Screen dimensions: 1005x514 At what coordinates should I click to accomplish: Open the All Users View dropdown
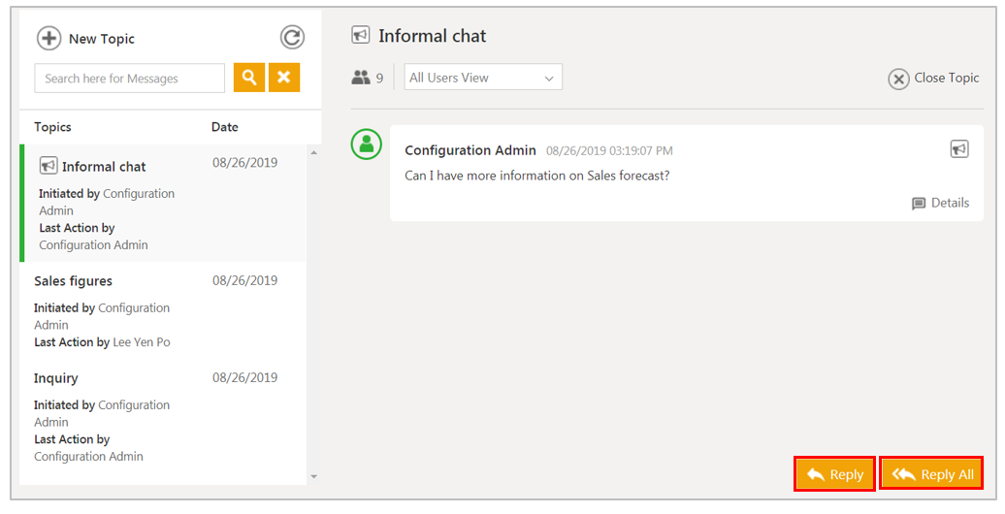pos(483,78)
